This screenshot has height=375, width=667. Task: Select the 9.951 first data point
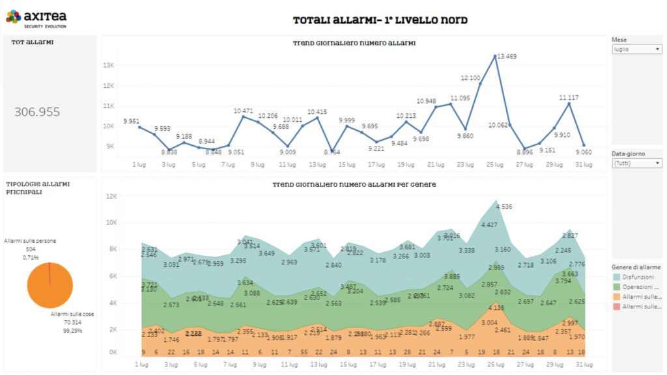pos(139,127)
